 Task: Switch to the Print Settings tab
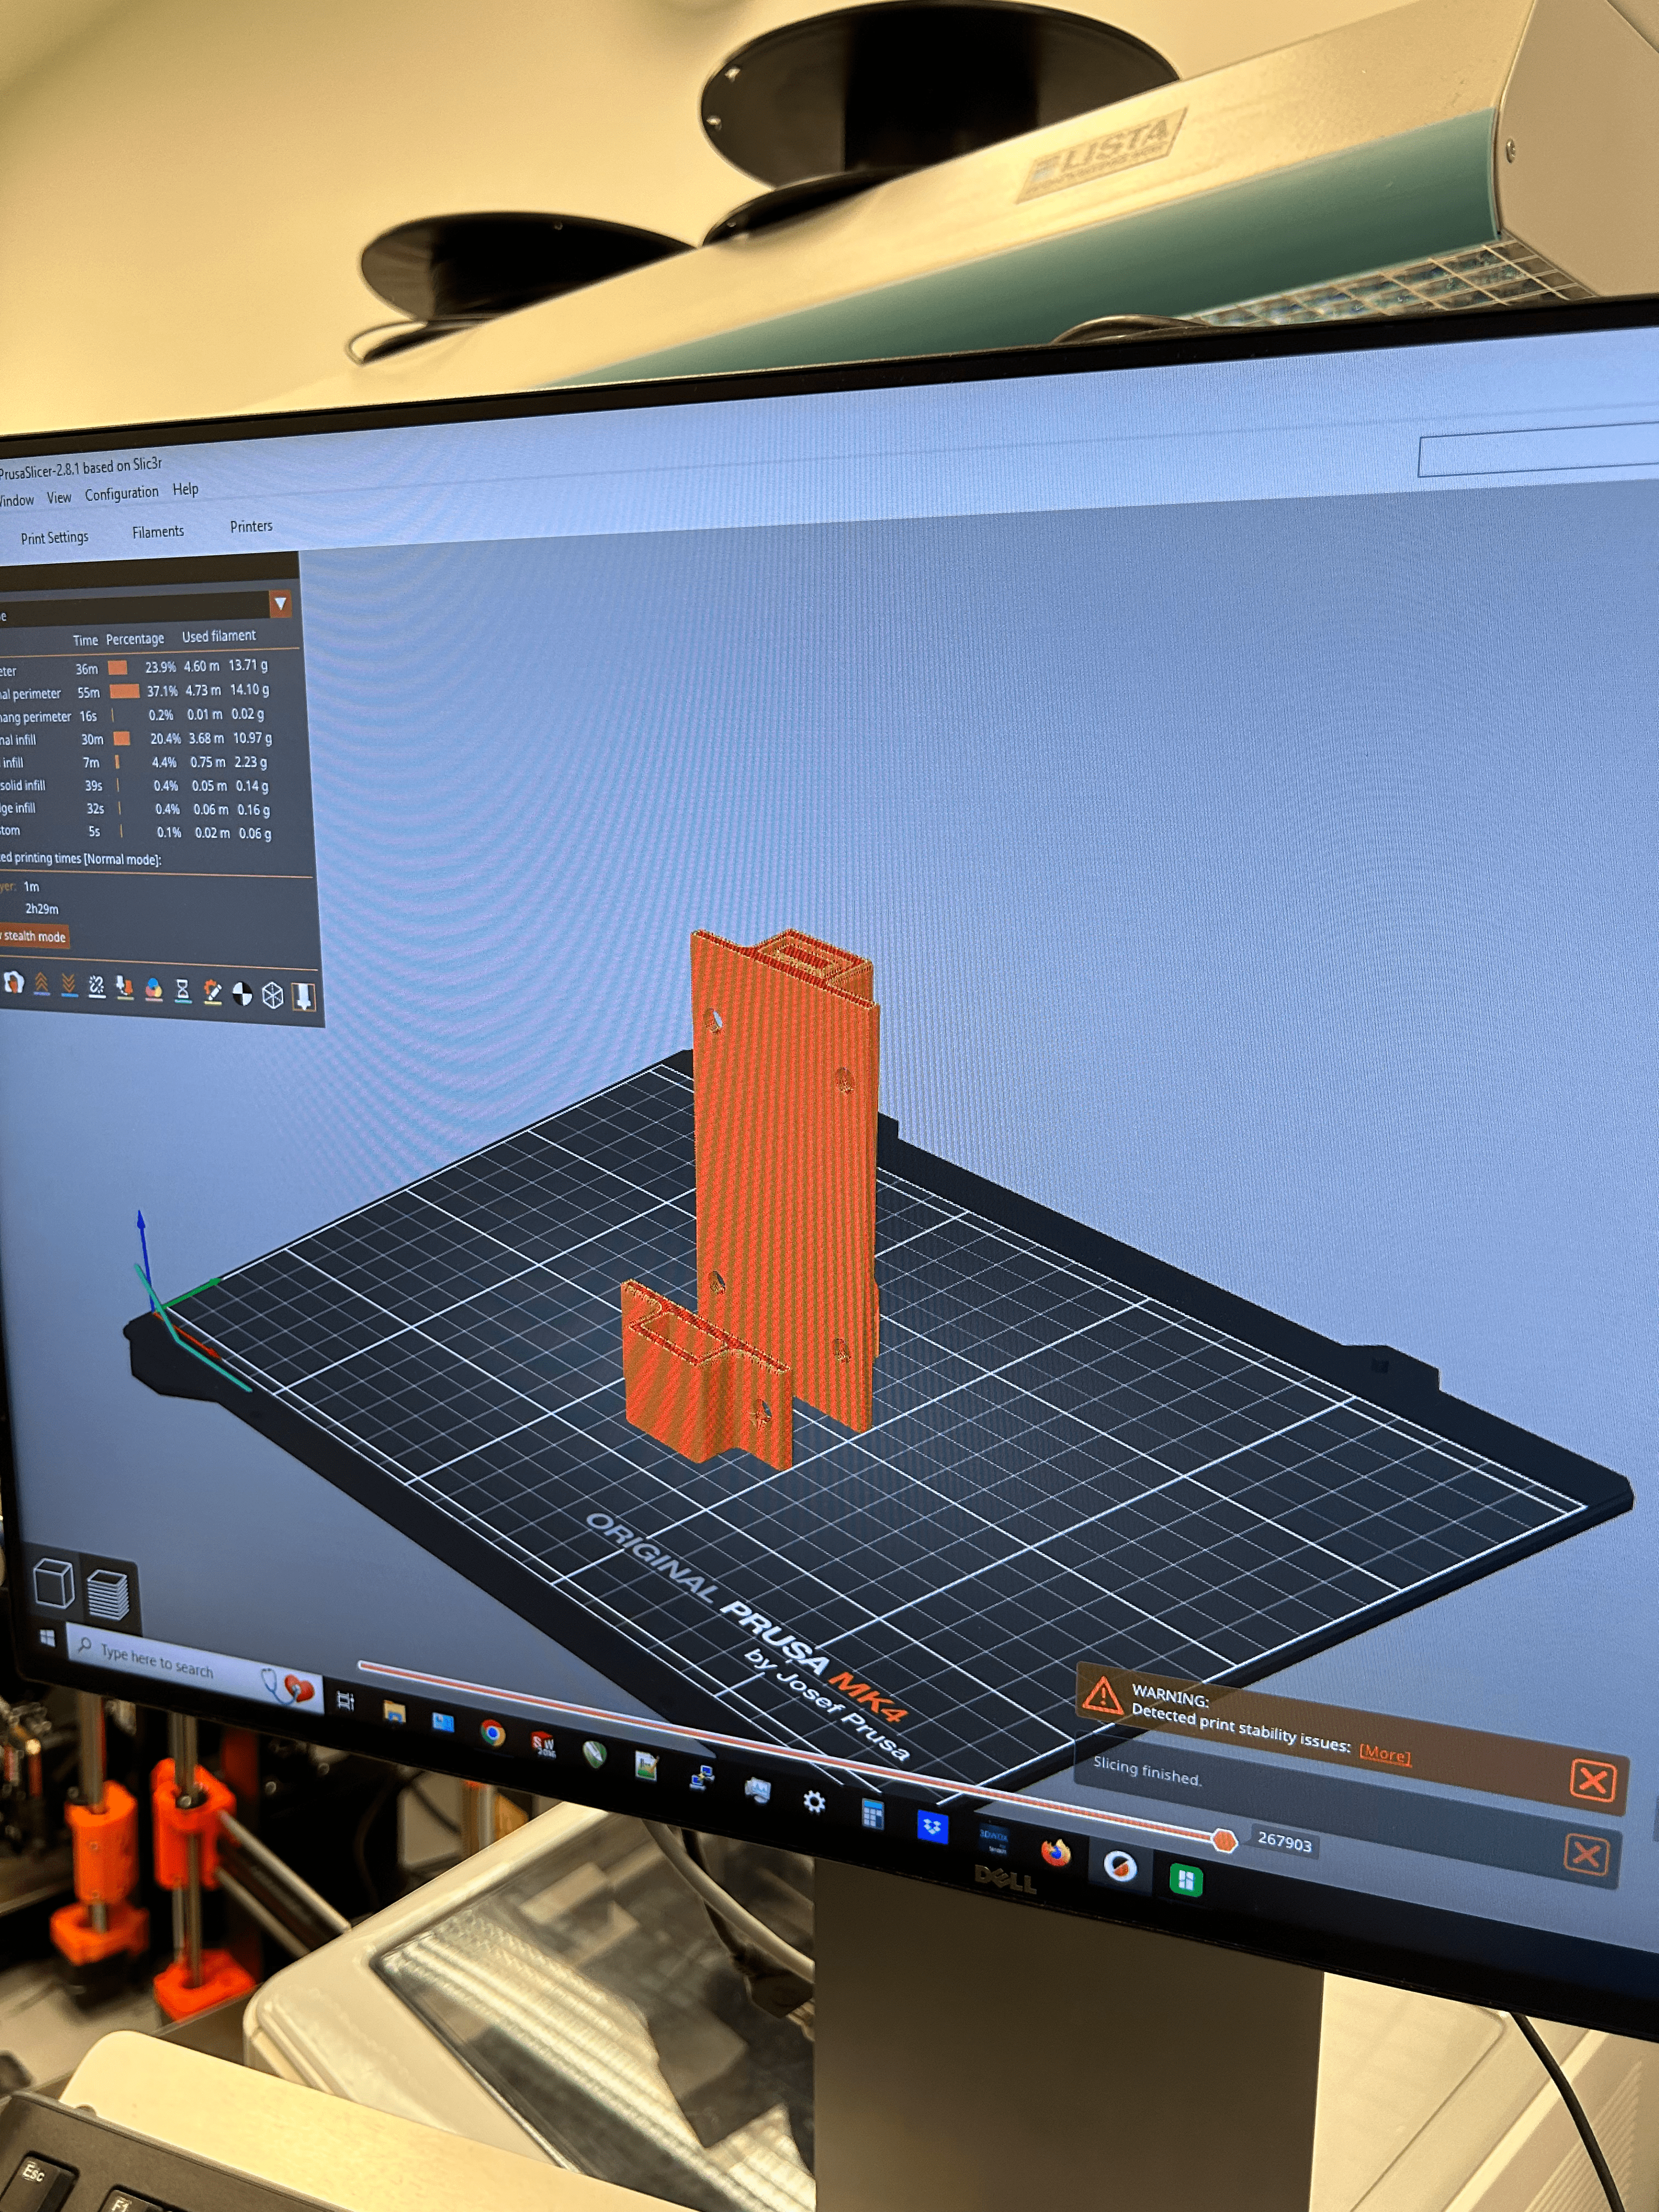pyautogui.click(x=54, y=538)
